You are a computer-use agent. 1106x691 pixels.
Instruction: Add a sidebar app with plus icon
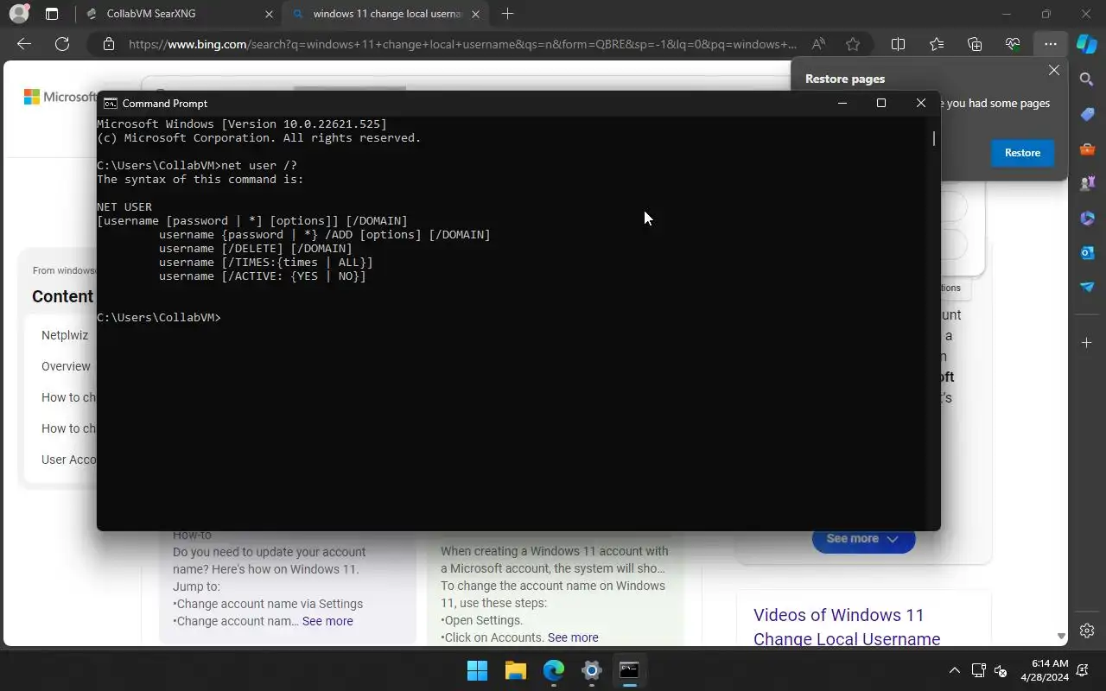[1087, 343]
